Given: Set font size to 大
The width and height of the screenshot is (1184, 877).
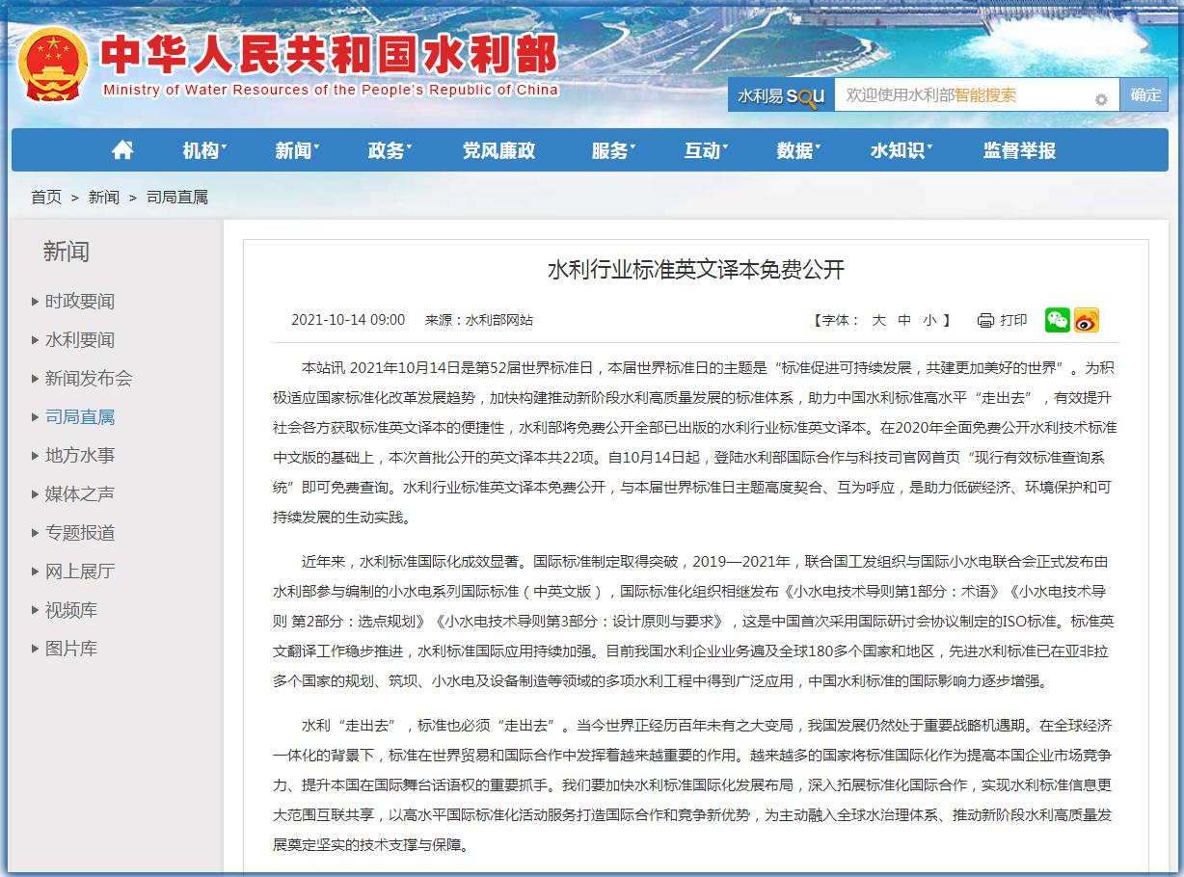Looking at the screenshot, I should coord(878,320).
